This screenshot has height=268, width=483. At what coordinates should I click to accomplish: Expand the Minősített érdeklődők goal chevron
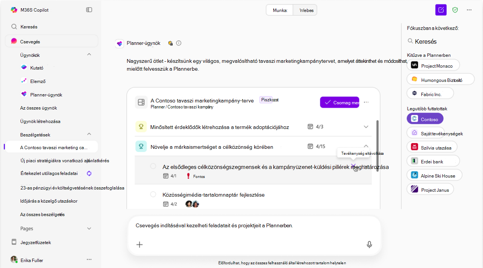click(366, 127)
